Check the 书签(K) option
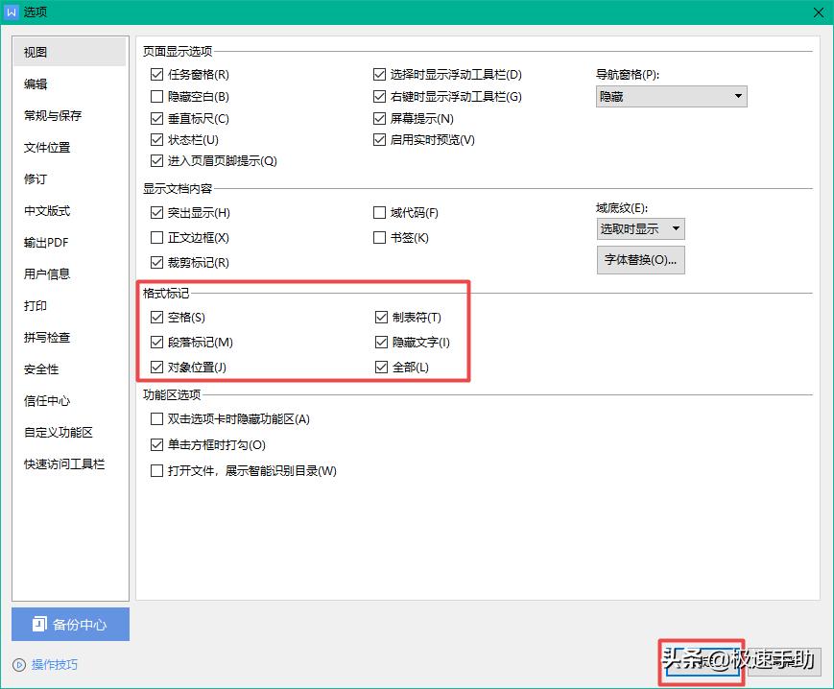The height and width of the screenshot is (689, 834). click(380, 237)
